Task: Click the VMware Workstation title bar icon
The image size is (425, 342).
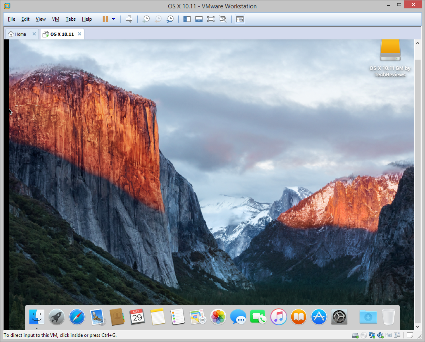Action: tap(7, 6)
